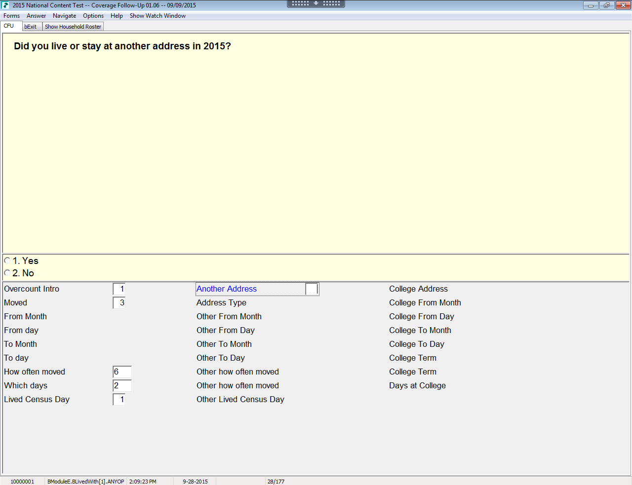Click the 'Other From Day' label
This screenshot has height=485, width=632.
(x=226, y=331)
